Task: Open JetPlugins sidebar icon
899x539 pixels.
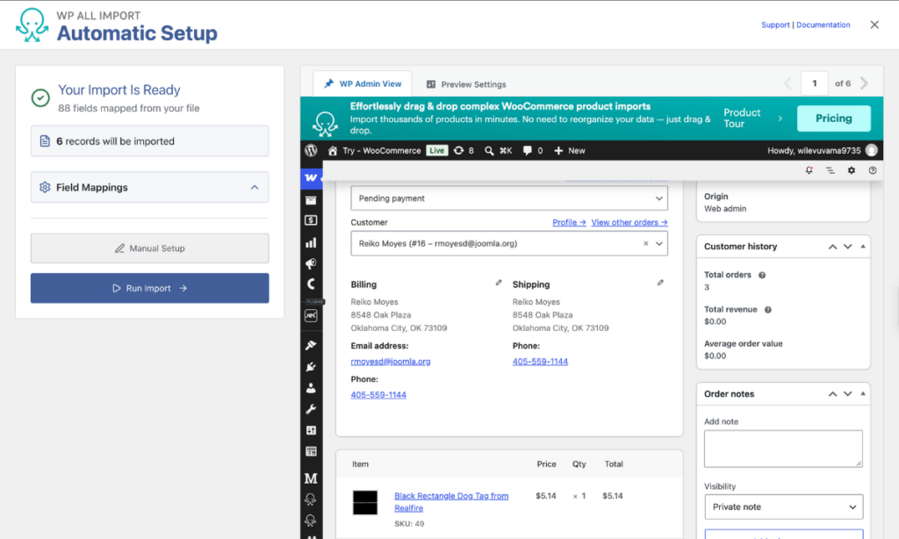Action: pyautogui.click(x=311, y=315)
